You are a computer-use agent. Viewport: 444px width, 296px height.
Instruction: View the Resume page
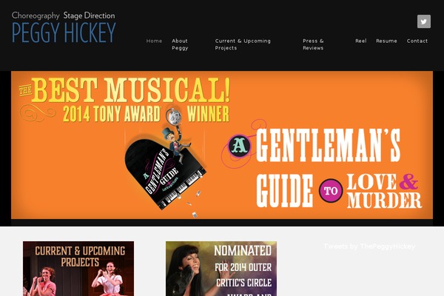[386, 41]
